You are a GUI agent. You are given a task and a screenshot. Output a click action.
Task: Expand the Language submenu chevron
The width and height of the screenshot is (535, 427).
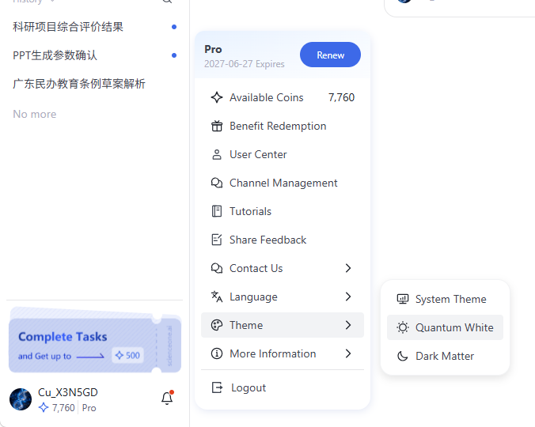(348, 297)
